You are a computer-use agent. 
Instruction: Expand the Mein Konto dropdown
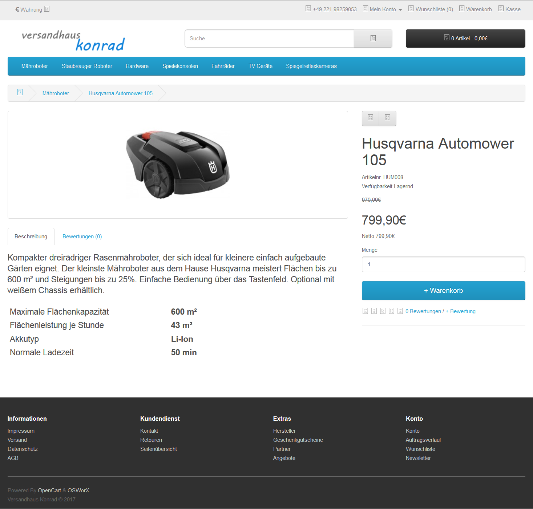[383, 9]
